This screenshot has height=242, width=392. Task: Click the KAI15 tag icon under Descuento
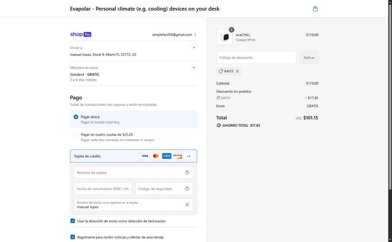[x=218, y=98]
